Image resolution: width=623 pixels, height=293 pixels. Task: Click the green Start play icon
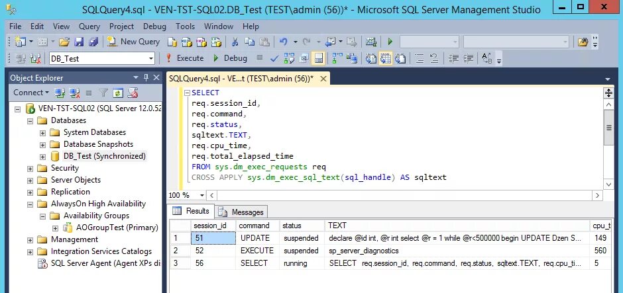(390, 42)
